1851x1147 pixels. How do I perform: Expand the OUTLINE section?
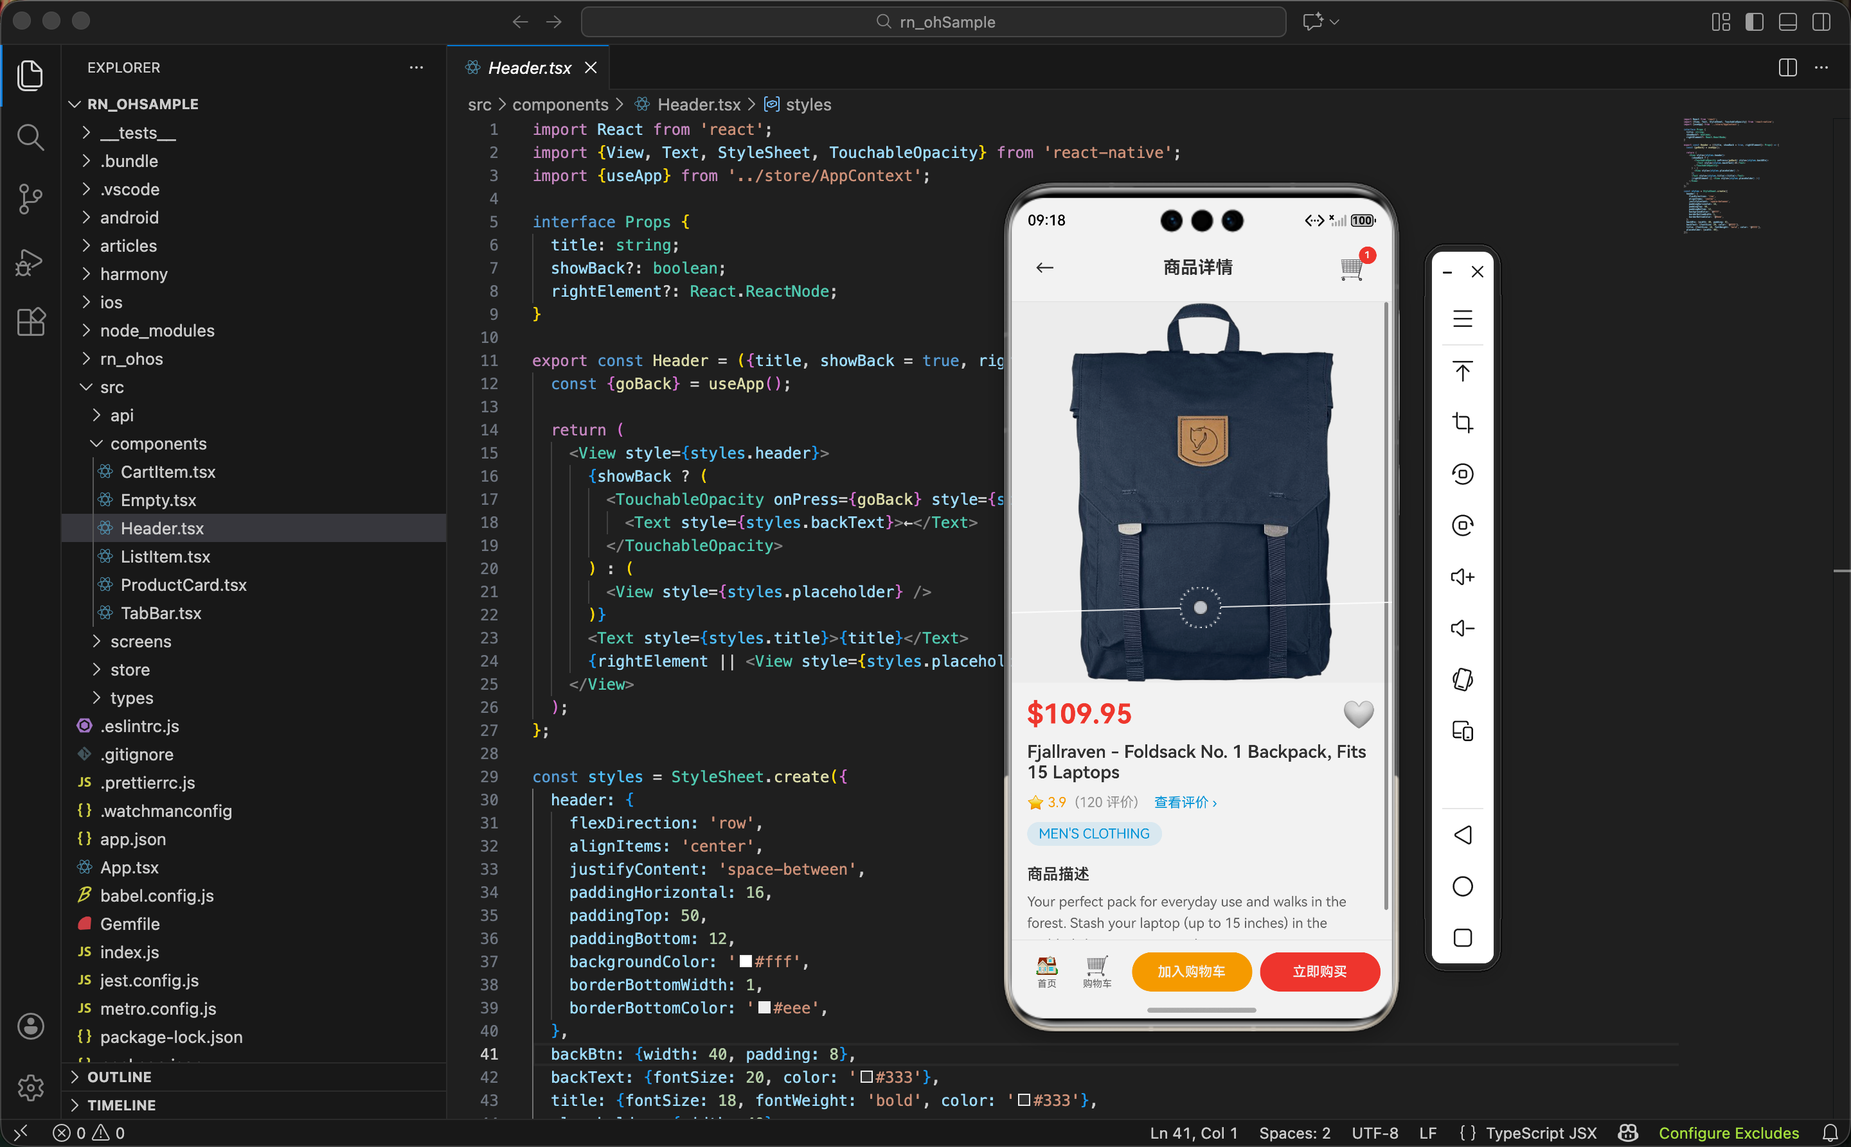point(119,1076)
